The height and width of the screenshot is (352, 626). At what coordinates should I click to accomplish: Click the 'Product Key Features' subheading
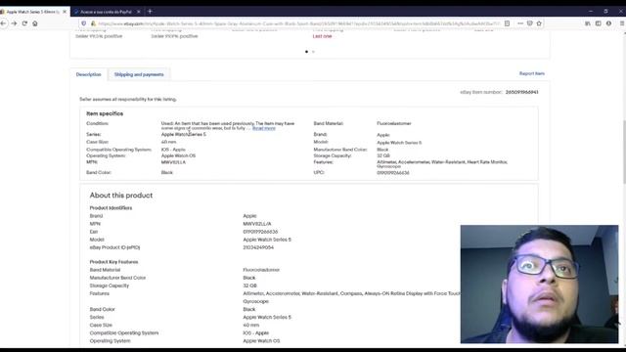coord(113,262)
